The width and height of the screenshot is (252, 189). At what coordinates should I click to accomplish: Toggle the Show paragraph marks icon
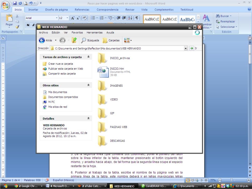point(137,18)
